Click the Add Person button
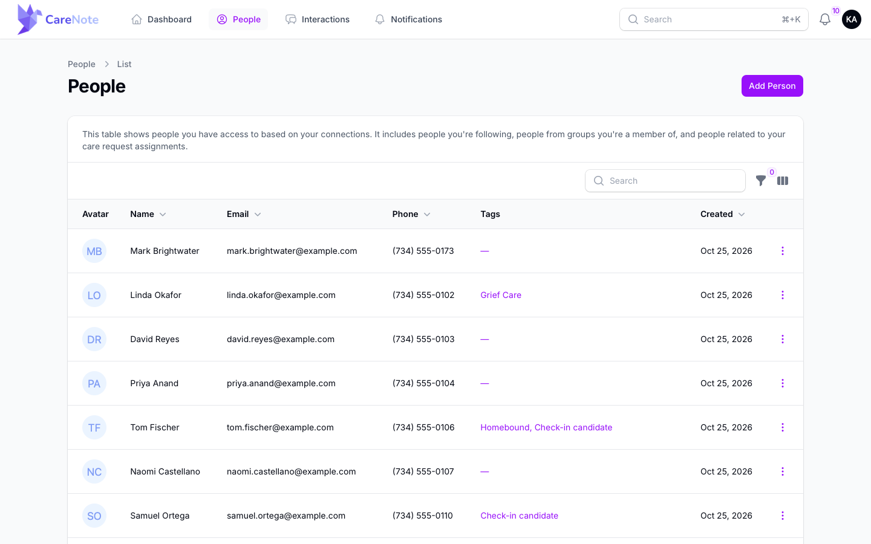 tap(772, 86)
